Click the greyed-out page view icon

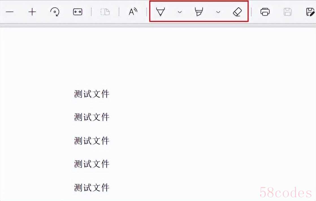pyautogui.click(x=105, y=12)
